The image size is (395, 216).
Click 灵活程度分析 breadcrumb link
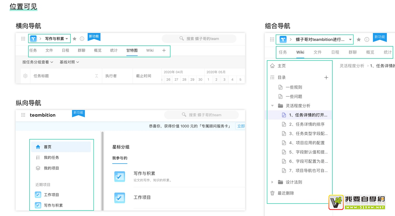pyautogui.click(x=352, y=66)
